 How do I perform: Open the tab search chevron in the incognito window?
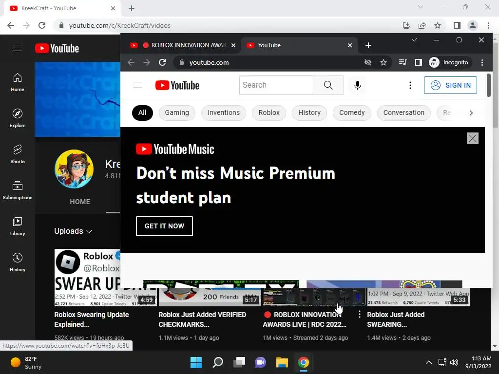[x=414, y=40]
